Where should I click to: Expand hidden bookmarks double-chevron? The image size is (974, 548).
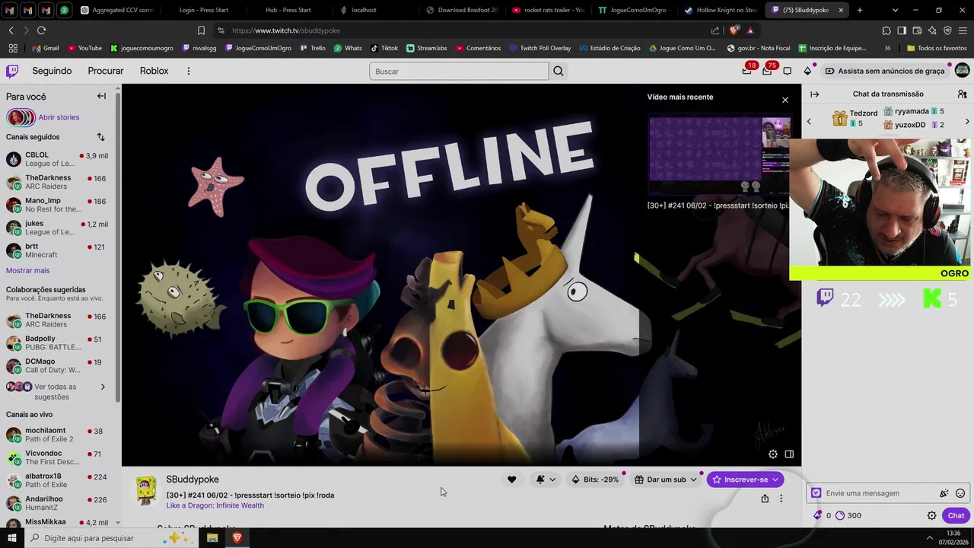point(887,48)
